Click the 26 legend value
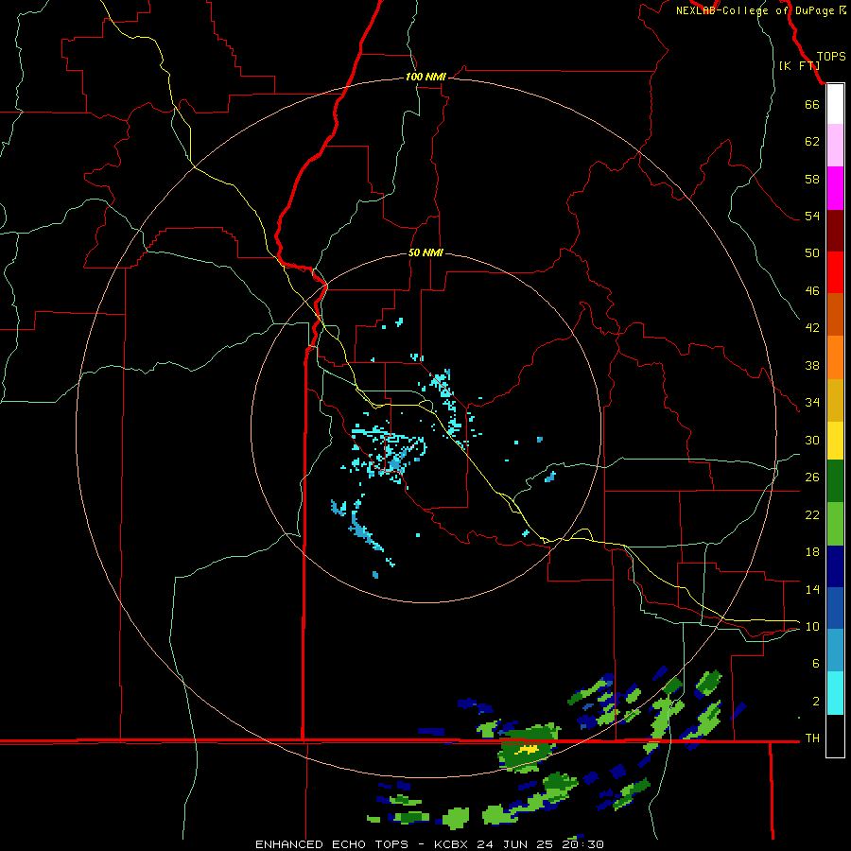The image size is (851, 851). (812, 478)
